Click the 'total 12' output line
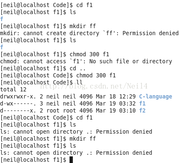180x163 pixels. (13, 89)
